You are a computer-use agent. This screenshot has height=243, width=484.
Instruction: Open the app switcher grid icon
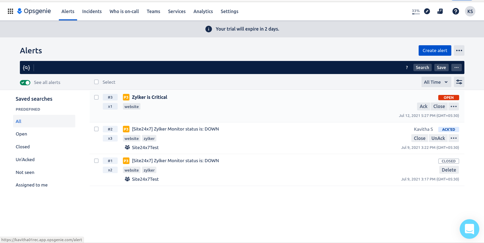pyautogui.click(x=10, y=11)
